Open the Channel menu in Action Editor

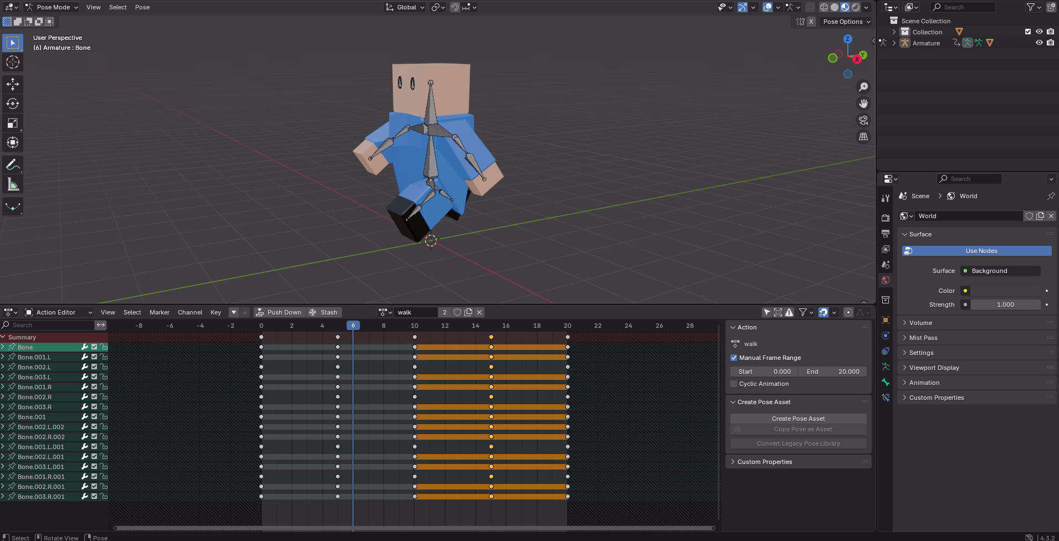click(x=190, y=312)
